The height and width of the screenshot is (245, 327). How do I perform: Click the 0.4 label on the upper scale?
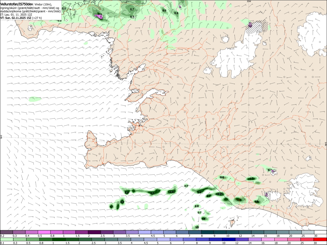(27, 236)
